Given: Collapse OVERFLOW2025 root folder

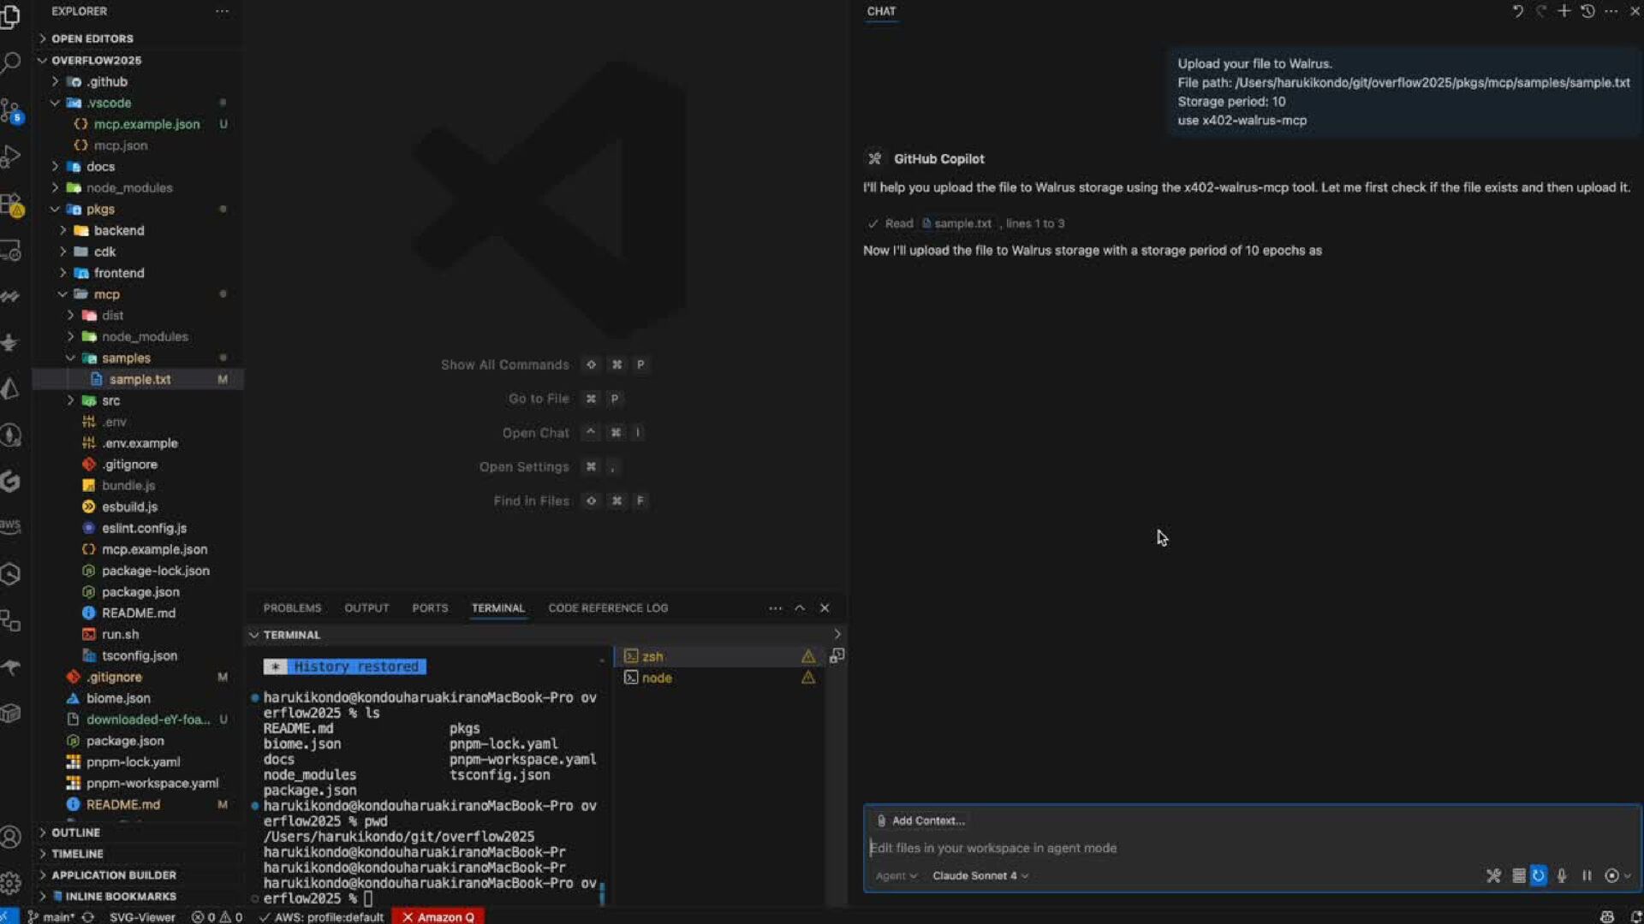Looking at the screenshot, I should point(137,61).
